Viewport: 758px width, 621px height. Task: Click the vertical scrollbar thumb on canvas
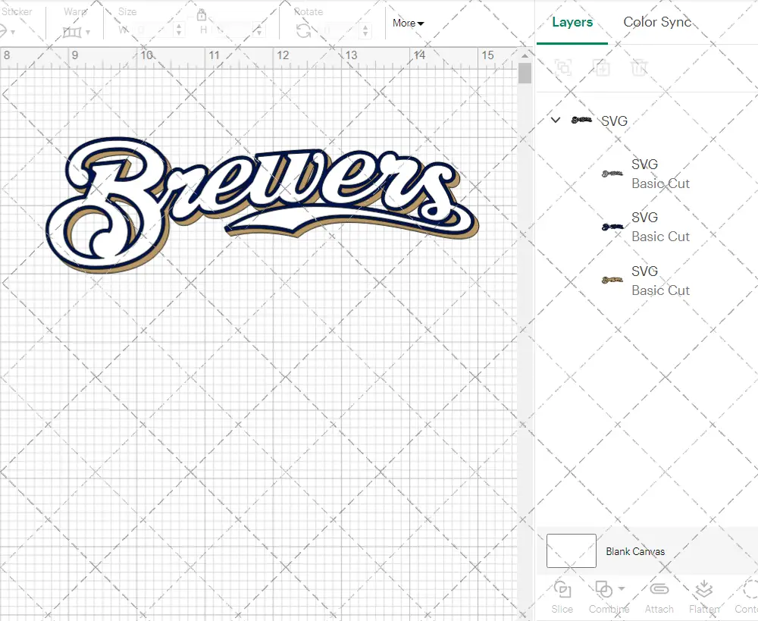point(525,74)
